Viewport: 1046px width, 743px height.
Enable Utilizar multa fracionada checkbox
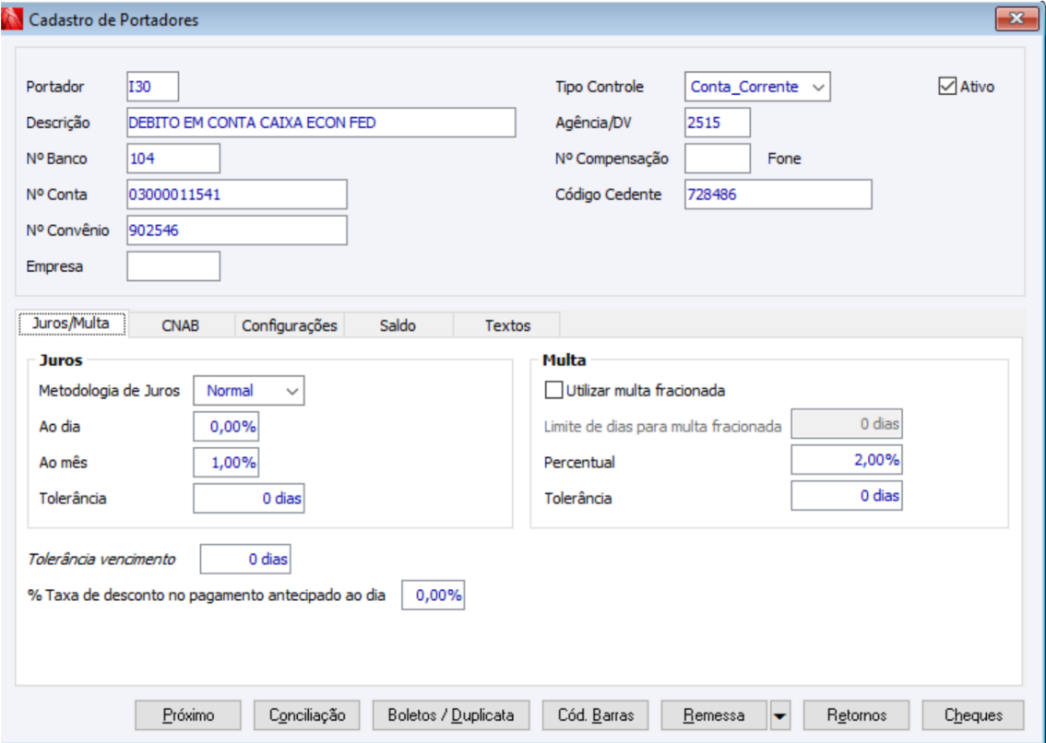[x=553, y=390]
